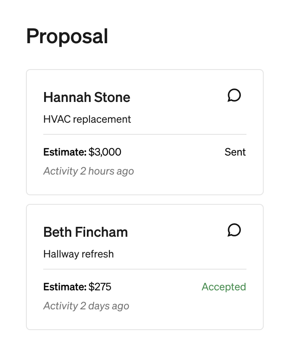The height and width of the screenshot is (356, 290).
Task: Click the divider line in Beth Fincham card
Action: pos(145,269)
